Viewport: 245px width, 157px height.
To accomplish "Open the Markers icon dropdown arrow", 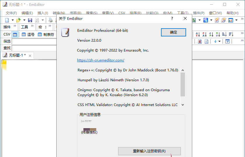I will click(211, 20).
